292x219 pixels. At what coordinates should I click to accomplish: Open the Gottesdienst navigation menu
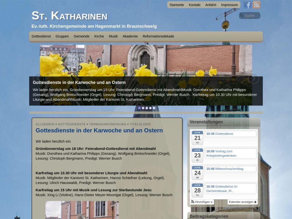click(x=41, y=36)
